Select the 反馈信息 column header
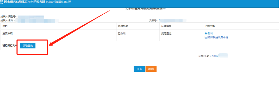Image resolution: width=279 pixels, height=95 pixels. tap(166, 26)
